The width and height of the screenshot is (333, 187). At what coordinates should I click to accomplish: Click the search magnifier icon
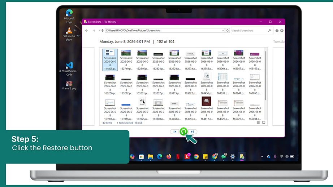point(269,31)
